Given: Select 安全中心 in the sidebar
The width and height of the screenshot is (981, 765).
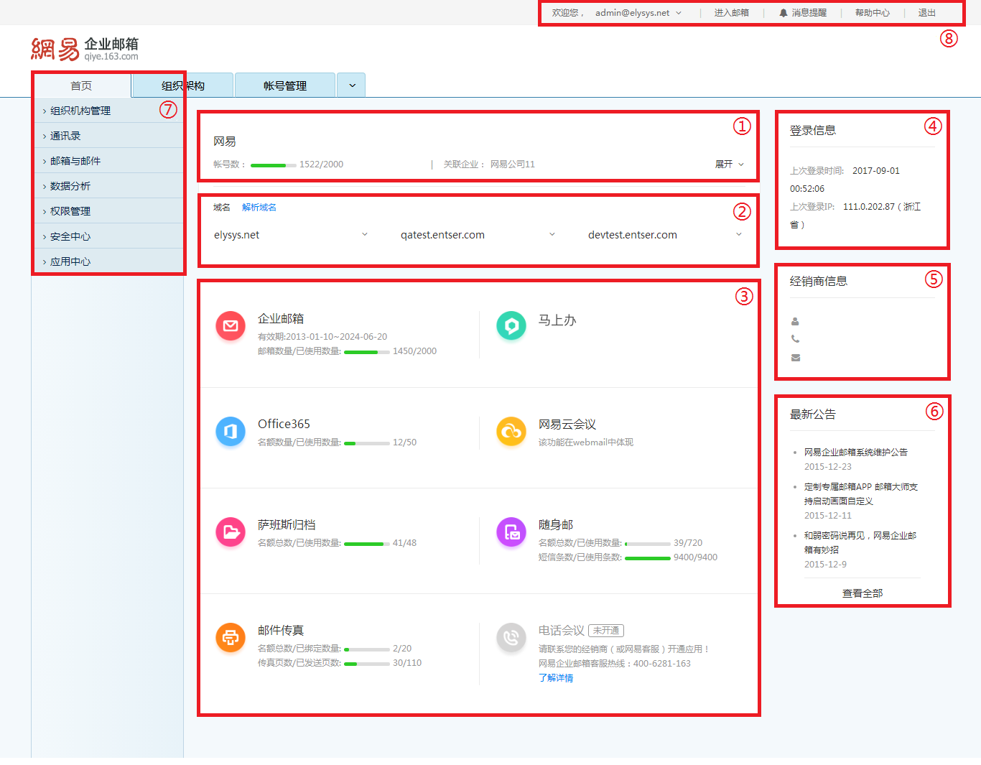Looking at the screenshot, I should coord(70,236).
